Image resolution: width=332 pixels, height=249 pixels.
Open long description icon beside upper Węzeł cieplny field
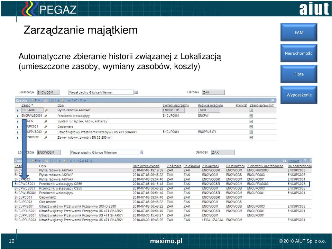(x=136, y=92)
